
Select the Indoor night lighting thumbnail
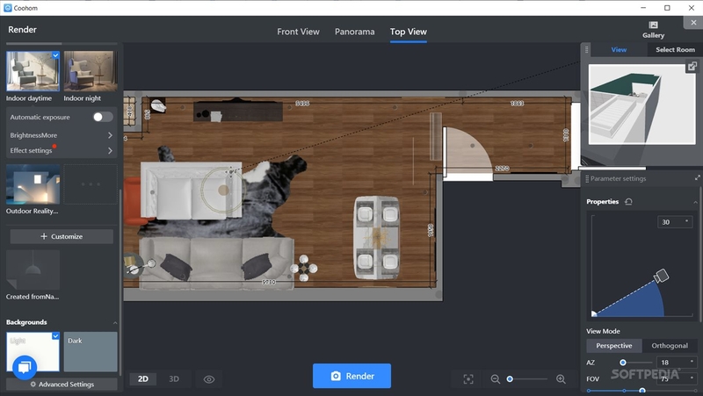(91, 71)
